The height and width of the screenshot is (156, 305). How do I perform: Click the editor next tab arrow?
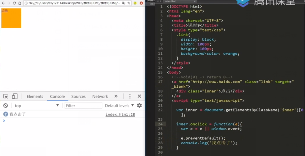point(161,1)
